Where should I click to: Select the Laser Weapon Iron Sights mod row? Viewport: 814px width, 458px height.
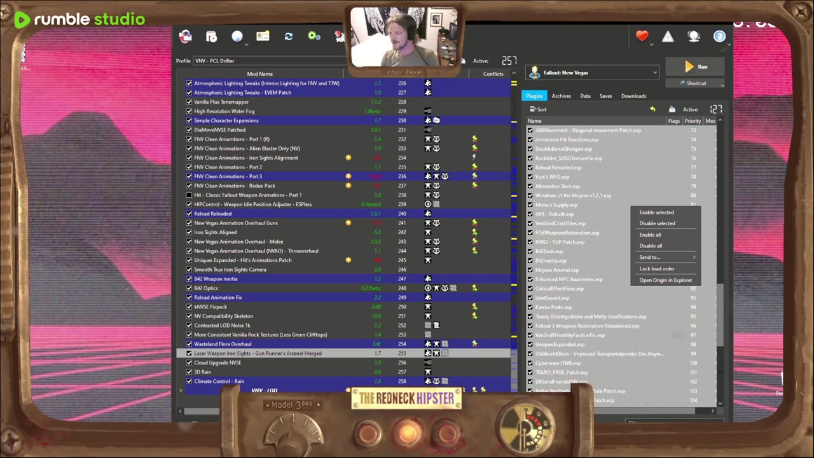click(343, 353)
